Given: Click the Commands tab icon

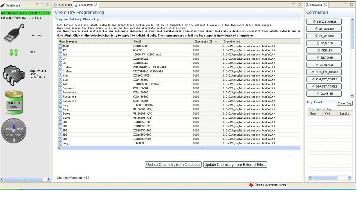Looking at the screenshot, I should [x=307, y=5].
